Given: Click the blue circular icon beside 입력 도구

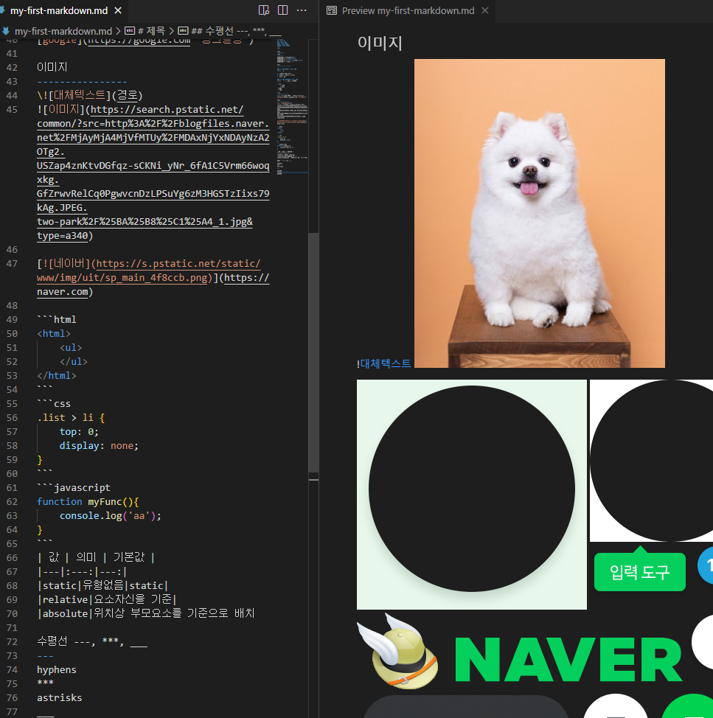Looking at the screenshot, I should (706, 565).
